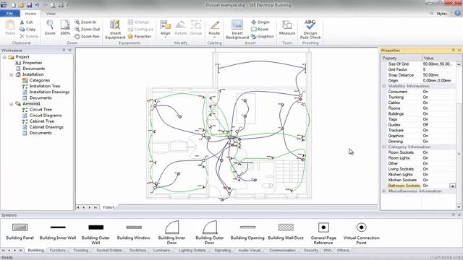Toggle Living Sockets category value
This screenshot has width=463, height=260.
pyautogui.click(x=438, y=169)
